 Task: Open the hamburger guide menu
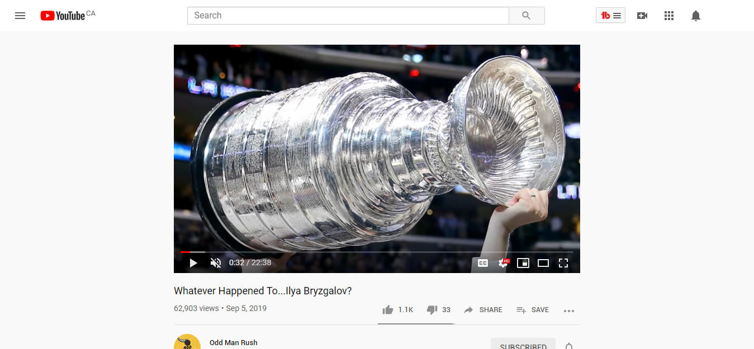(x=20, y=16)
